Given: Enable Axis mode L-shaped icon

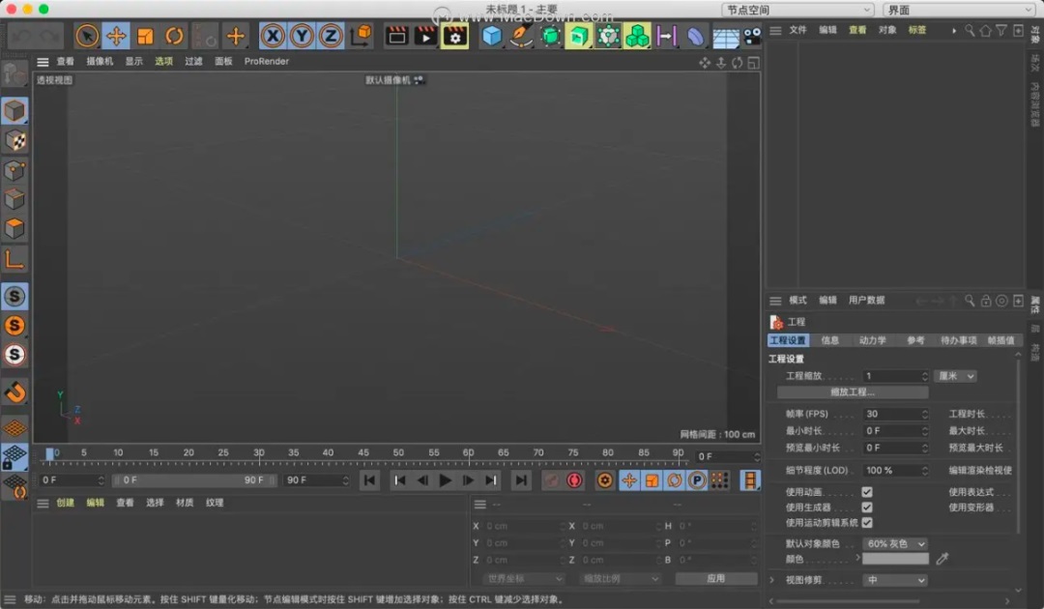Looking at the screenshot, I should [x=14, y=258].
